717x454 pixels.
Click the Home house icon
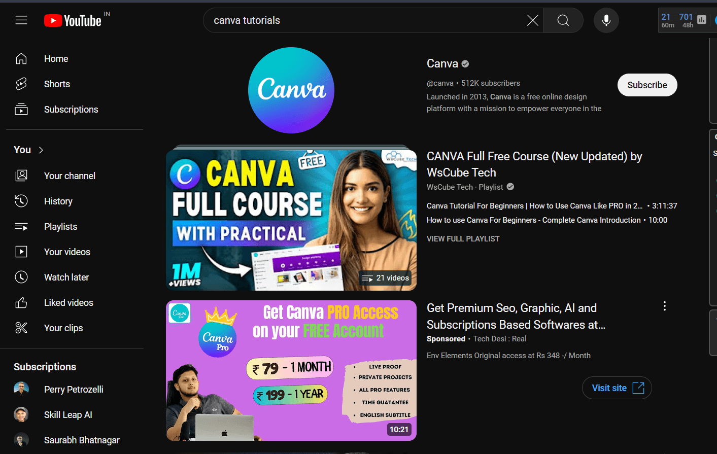click(21, 59)
